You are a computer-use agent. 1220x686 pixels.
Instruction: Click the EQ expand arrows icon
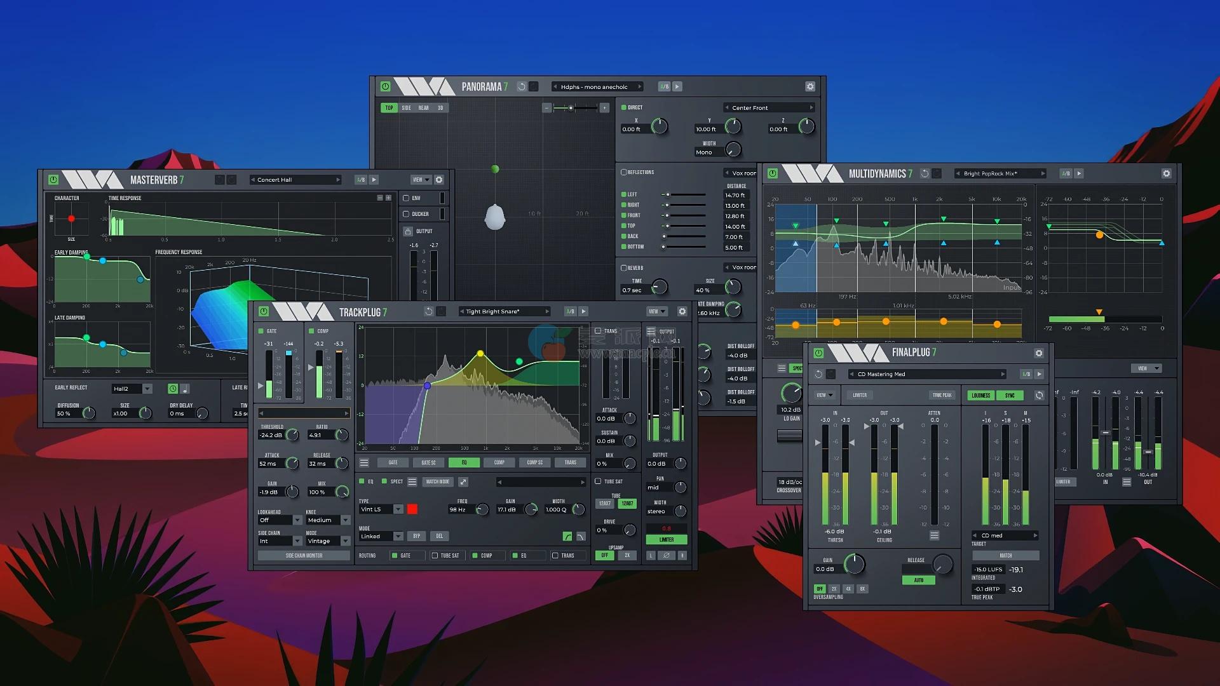point(463,482)
